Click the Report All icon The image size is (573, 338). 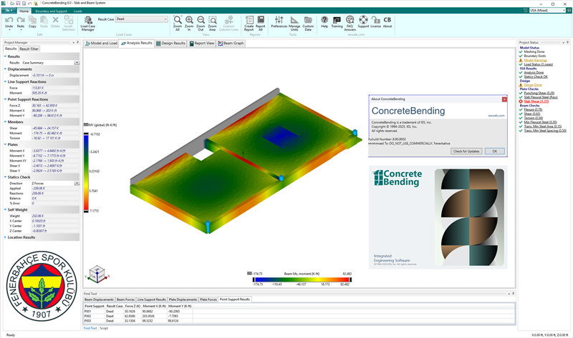coord(261,20)
